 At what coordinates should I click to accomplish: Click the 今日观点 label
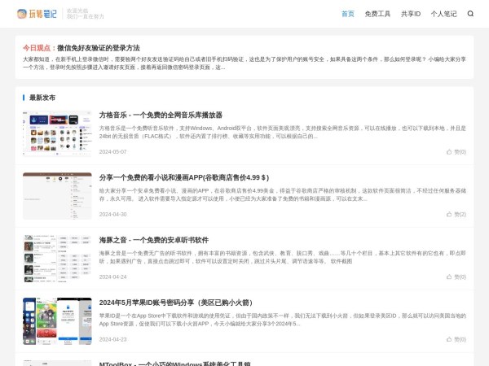click(39, 48)
